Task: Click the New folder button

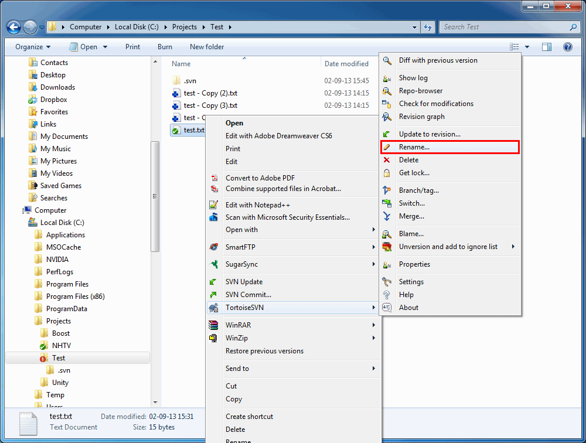Action: click(207, 47)
